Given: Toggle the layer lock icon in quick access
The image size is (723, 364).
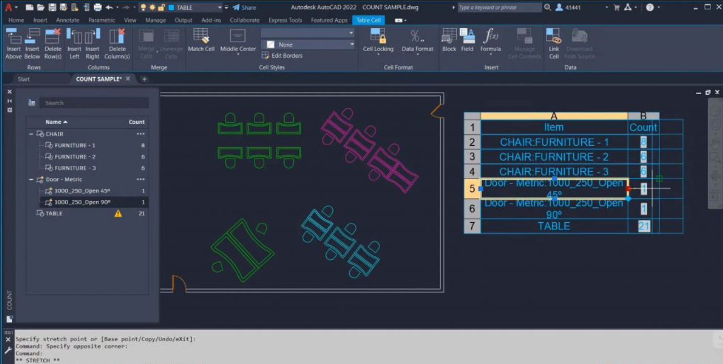Looking at the screenshot, I should 162,7.
